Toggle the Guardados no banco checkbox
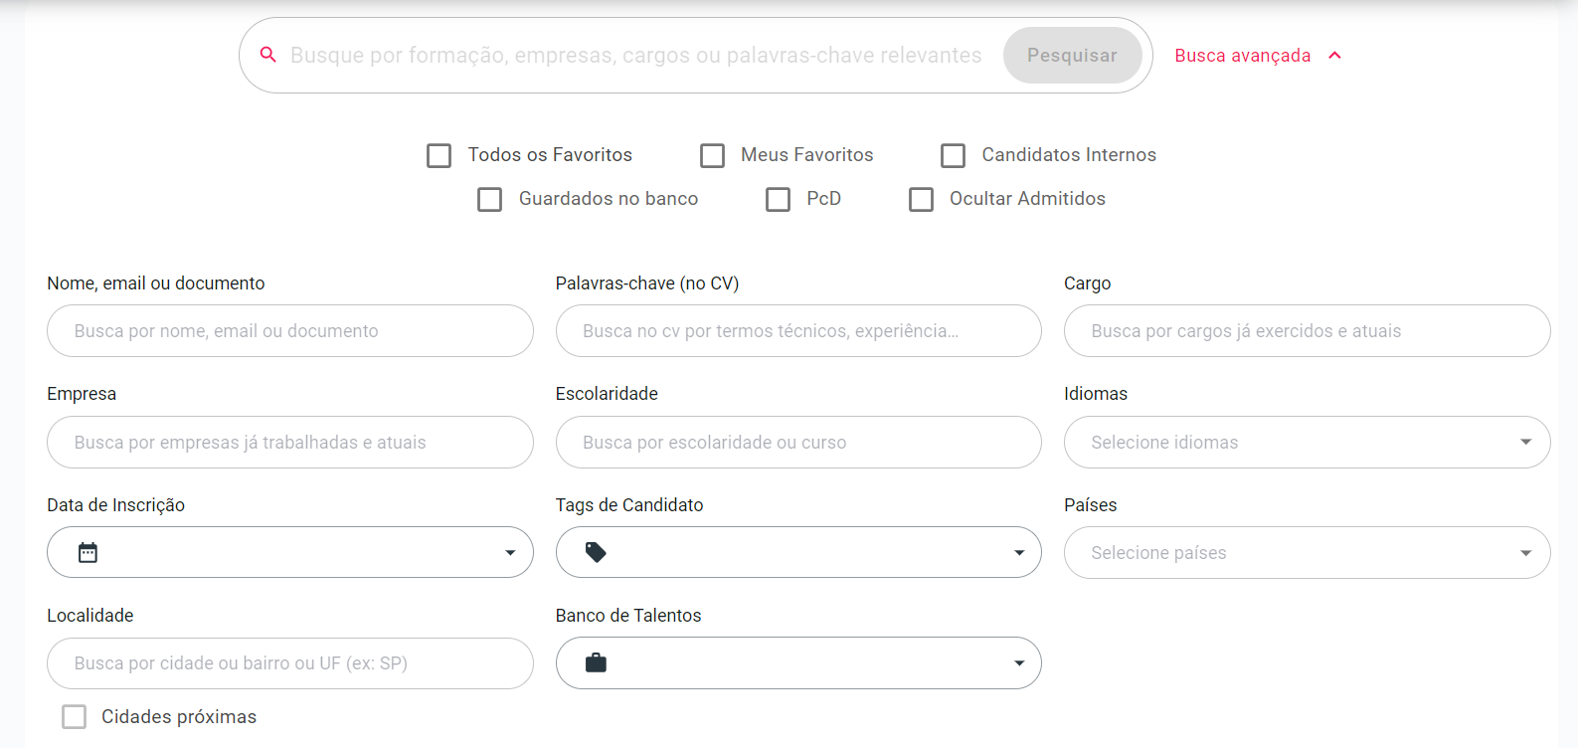The image size is (1578, 748). point(489,199)
